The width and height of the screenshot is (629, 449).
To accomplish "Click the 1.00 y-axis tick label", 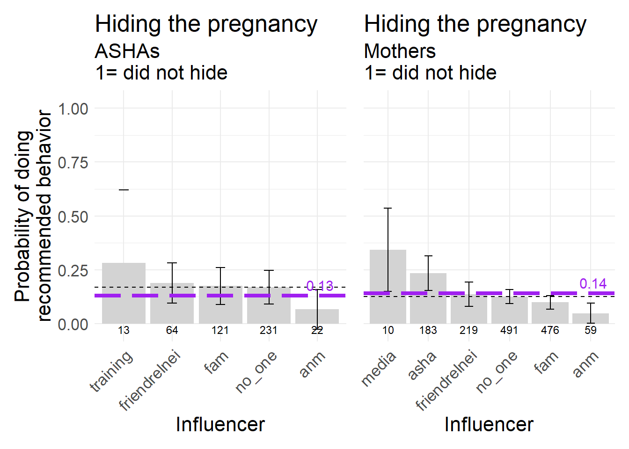I will click(73, 109).
